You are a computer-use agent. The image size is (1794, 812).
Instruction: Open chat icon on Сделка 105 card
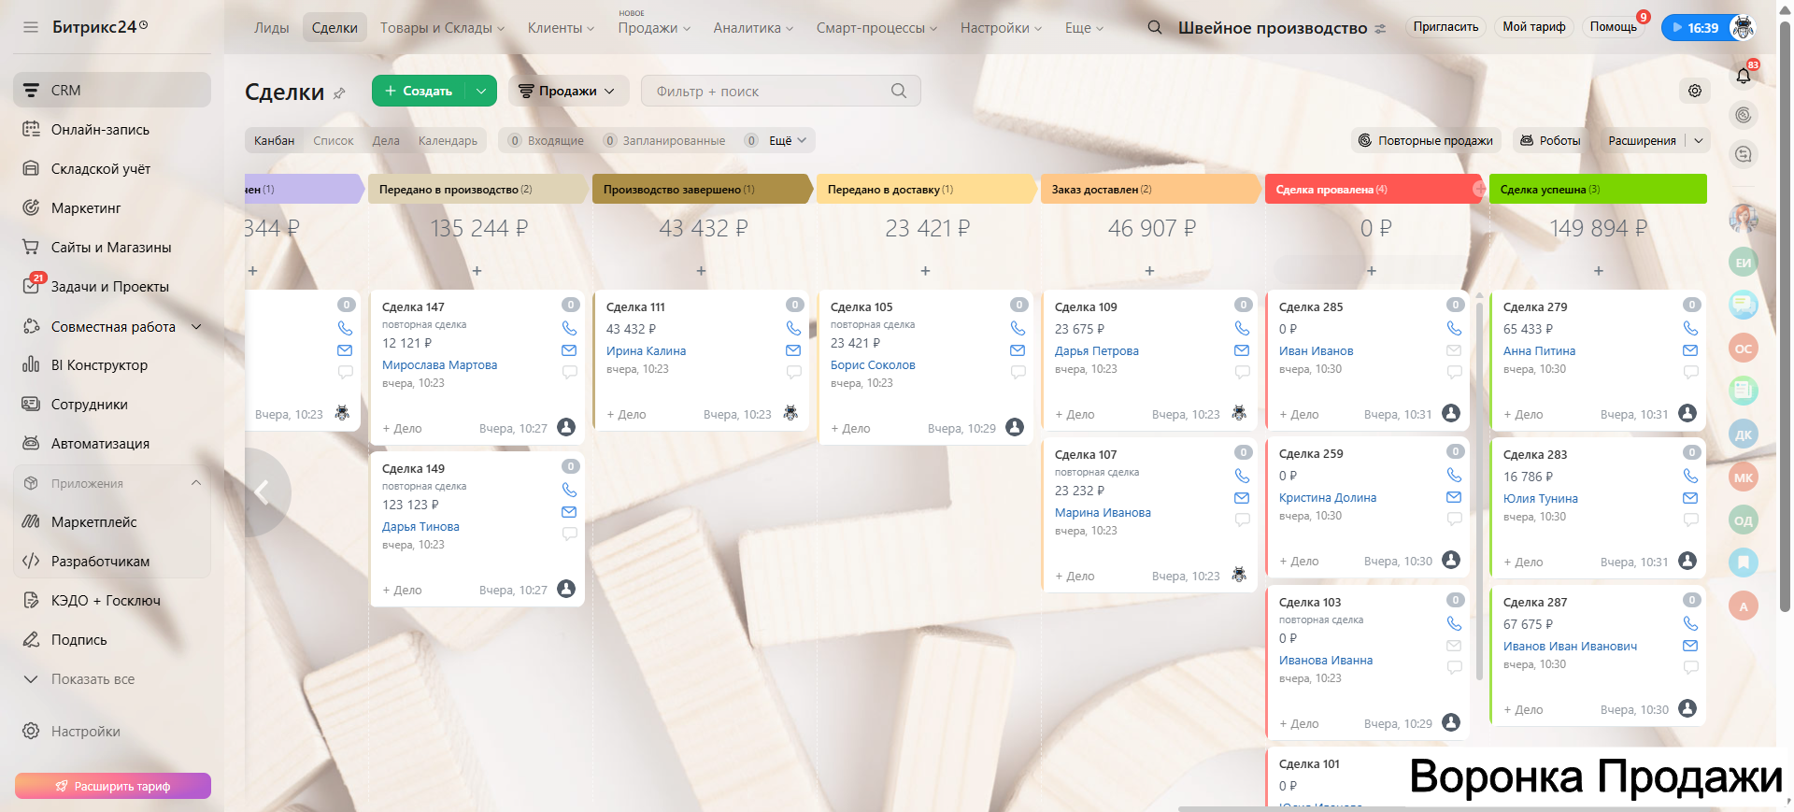click(x=1018, y=372)
